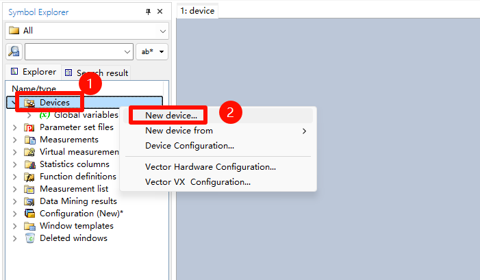Open Vector Hardware Configuration... entry

tap(210, 167)
